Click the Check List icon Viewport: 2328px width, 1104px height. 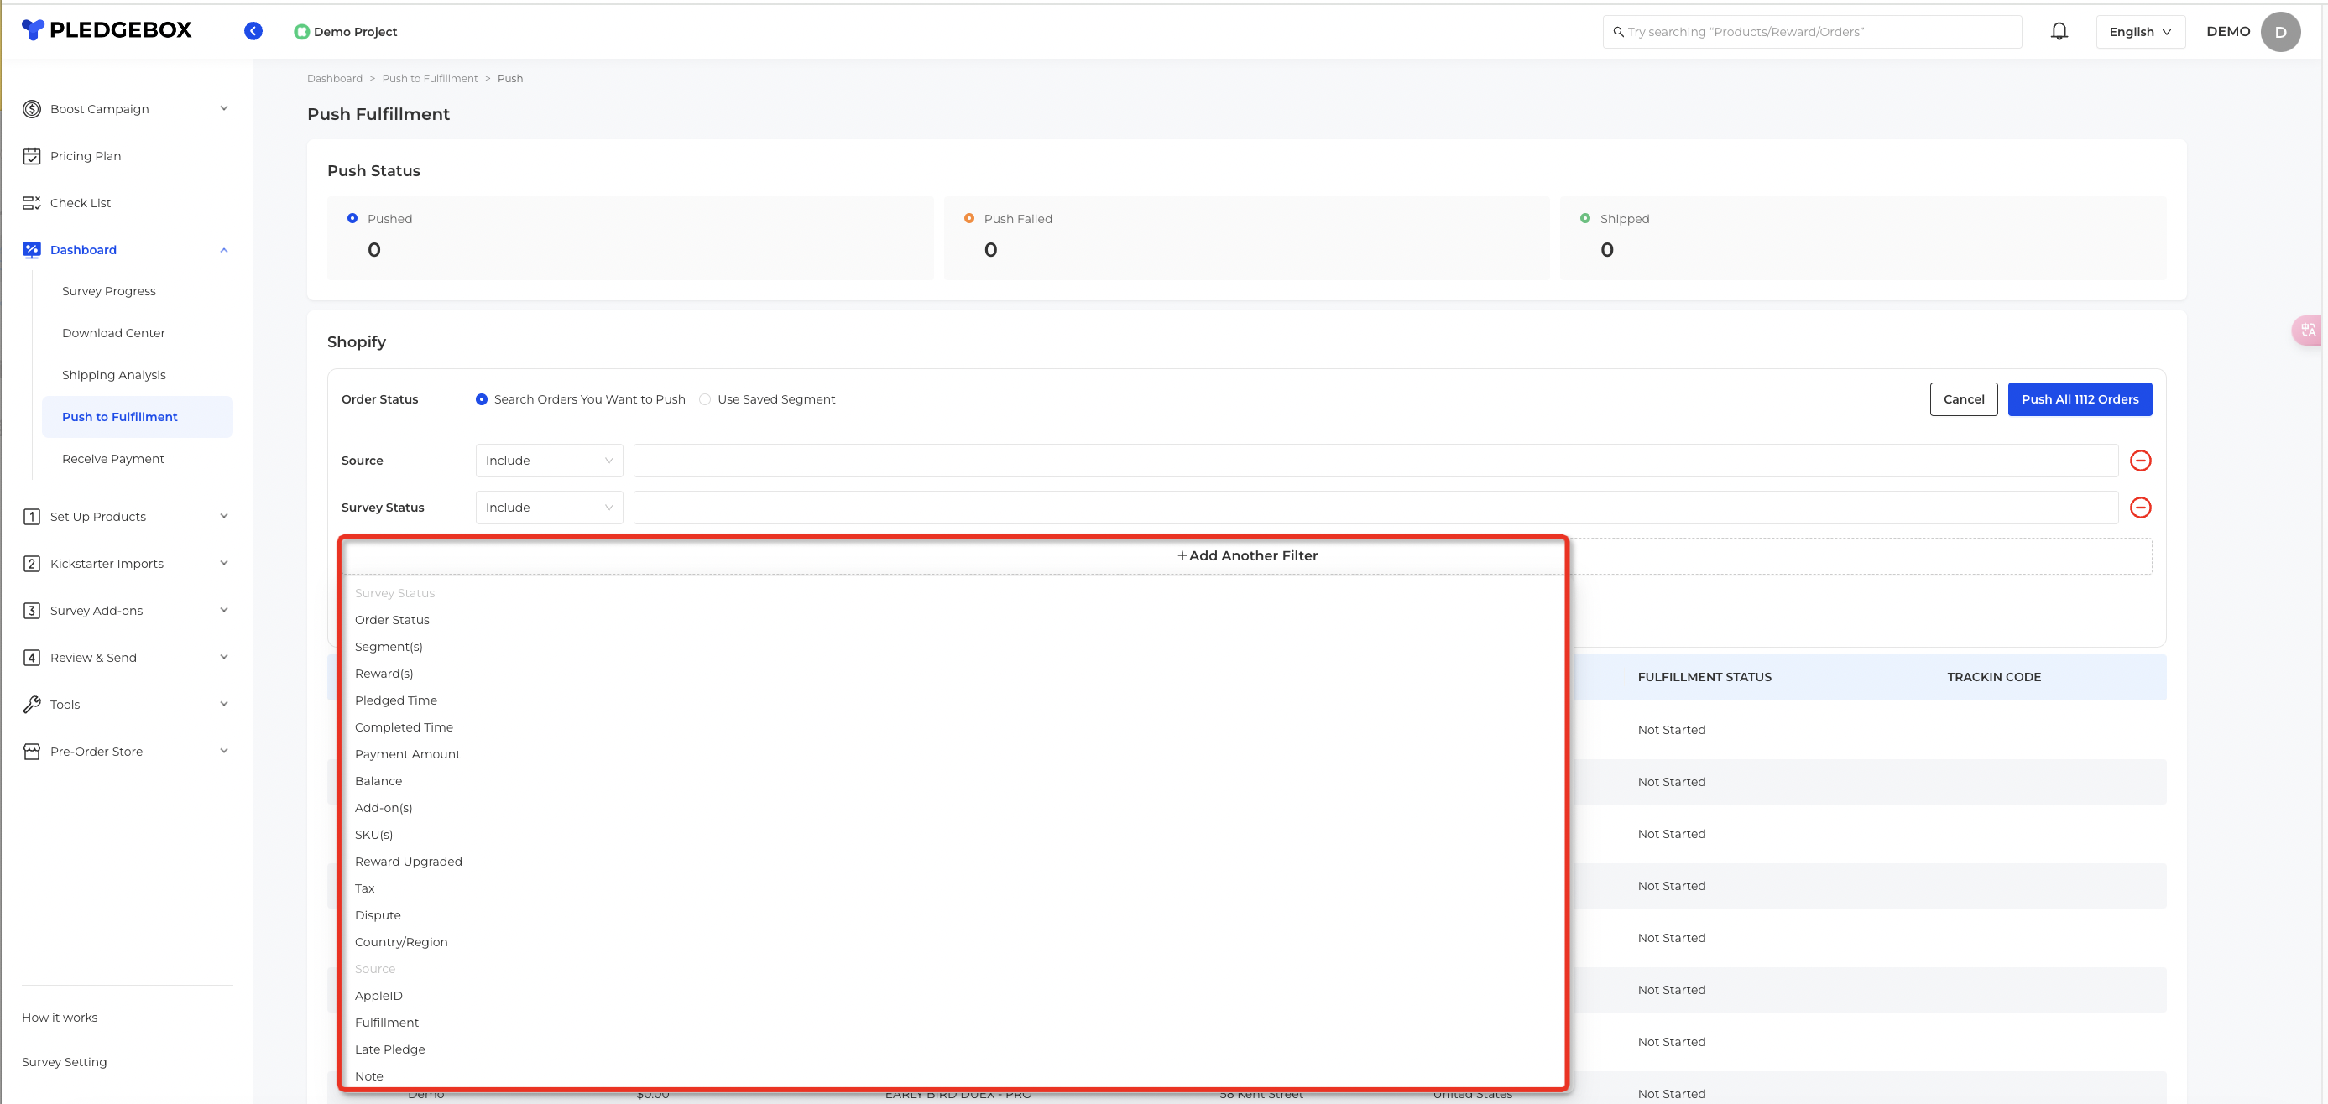pyautogui.click(x=32, y=203)
